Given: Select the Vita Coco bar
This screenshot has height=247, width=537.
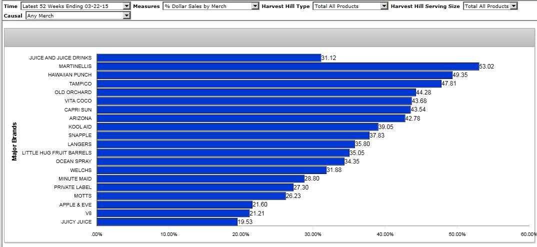Looking at the screenshot, I should pos(254,101).
